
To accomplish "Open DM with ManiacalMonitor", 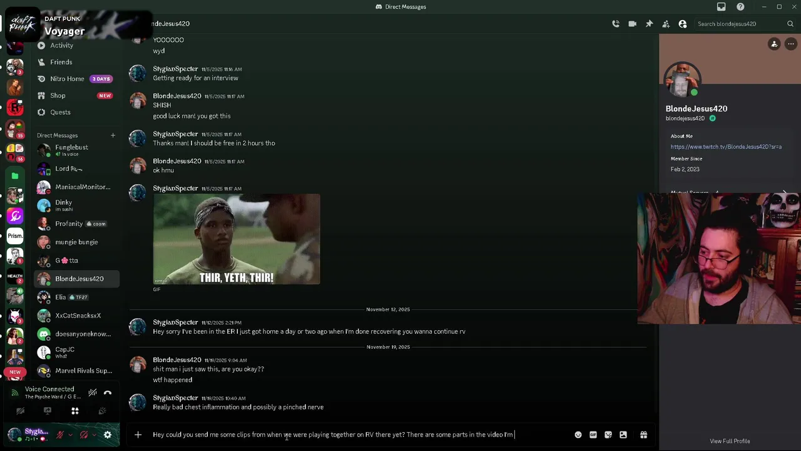I will click(x=76, y=187).
